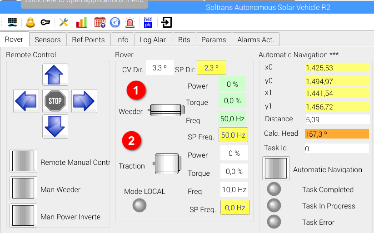Click the blue G refresh icon

115,22
